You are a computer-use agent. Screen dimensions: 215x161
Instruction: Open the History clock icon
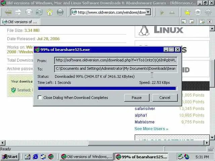click(x=198, y=12)
